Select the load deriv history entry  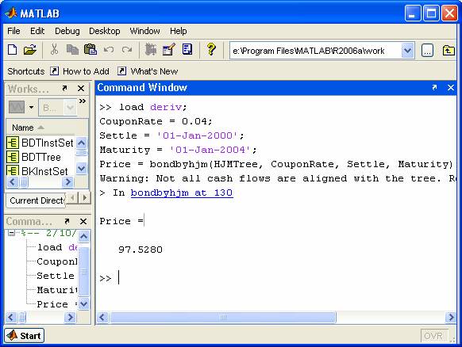pyautogui.click(x=57, y=247)
